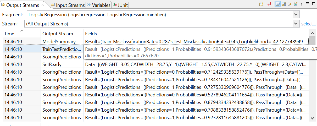Click the arrows-merging toolbar icon
Image resolution: width=317 pixels, height=126 pixels.
click(x=290, y=4)
